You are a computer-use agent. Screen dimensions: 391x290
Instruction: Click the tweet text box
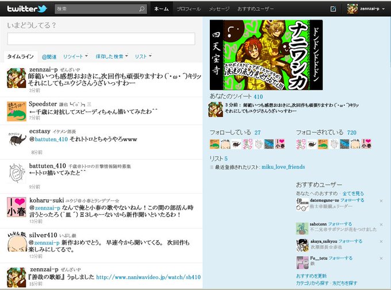point(101,39)
